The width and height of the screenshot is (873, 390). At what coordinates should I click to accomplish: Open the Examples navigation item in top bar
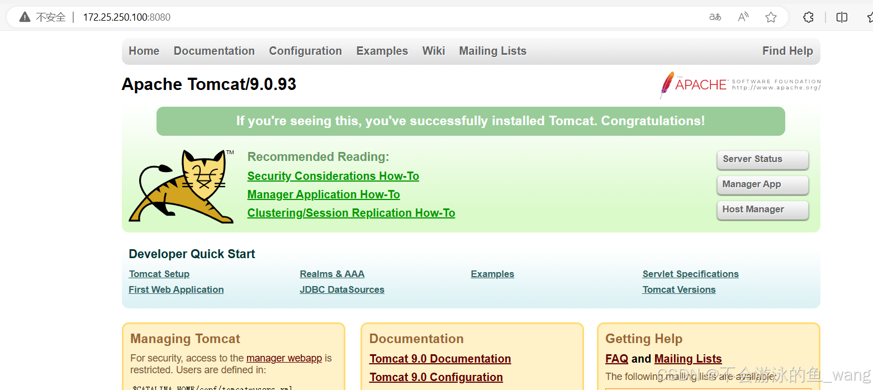coord(382,51)
